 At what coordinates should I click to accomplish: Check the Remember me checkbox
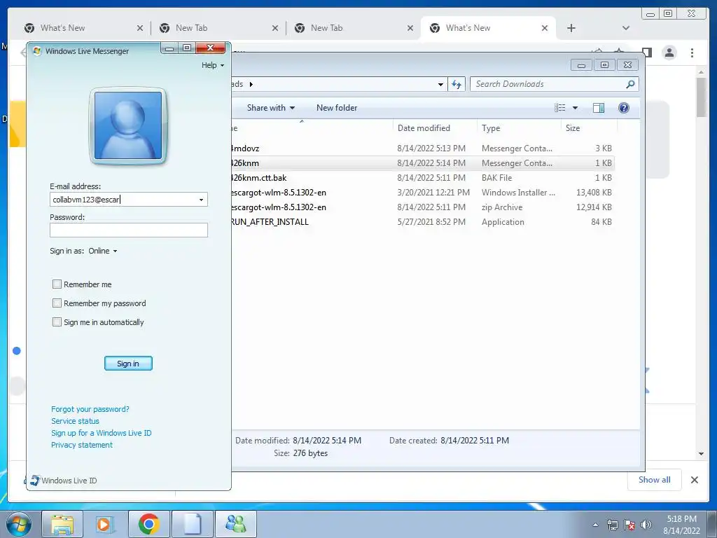(57, 284)
